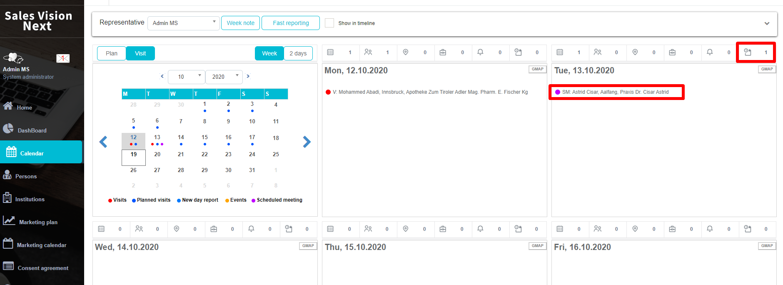Viewport: 783px width, 285px height.
Task: Click the people icon above Tuesday panel
Action: (x=598, y=52)
